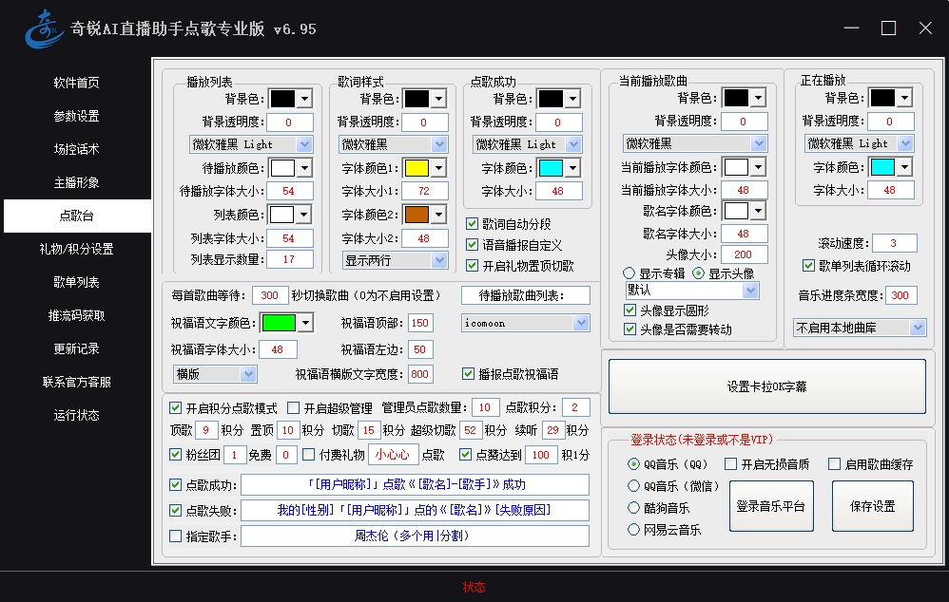949x602 pixels.
Task: Open 歌单列表 in the sidebar
Action: coord(76,282)
